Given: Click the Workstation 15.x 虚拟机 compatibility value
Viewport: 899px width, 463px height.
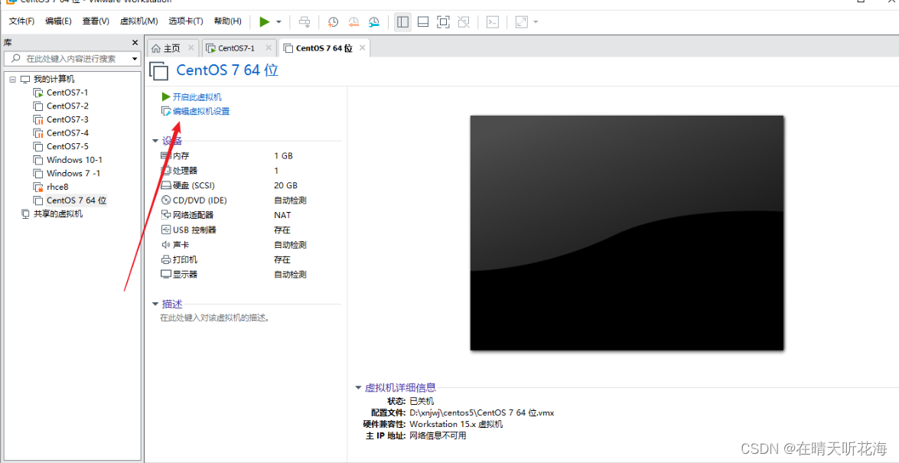Looking at the screenshot, I should [456, 424].
